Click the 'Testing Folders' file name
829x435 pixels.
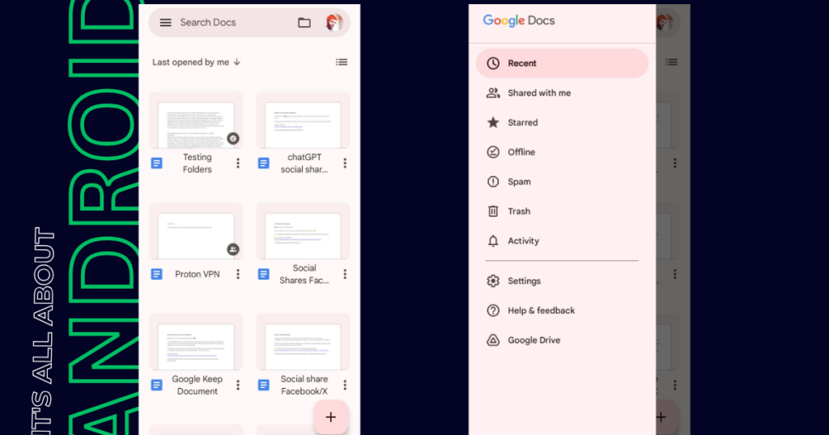198,163
